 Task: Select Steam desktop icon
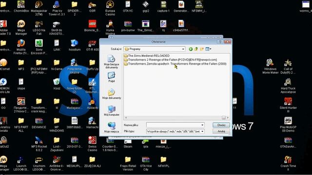(x=128, y=144)
